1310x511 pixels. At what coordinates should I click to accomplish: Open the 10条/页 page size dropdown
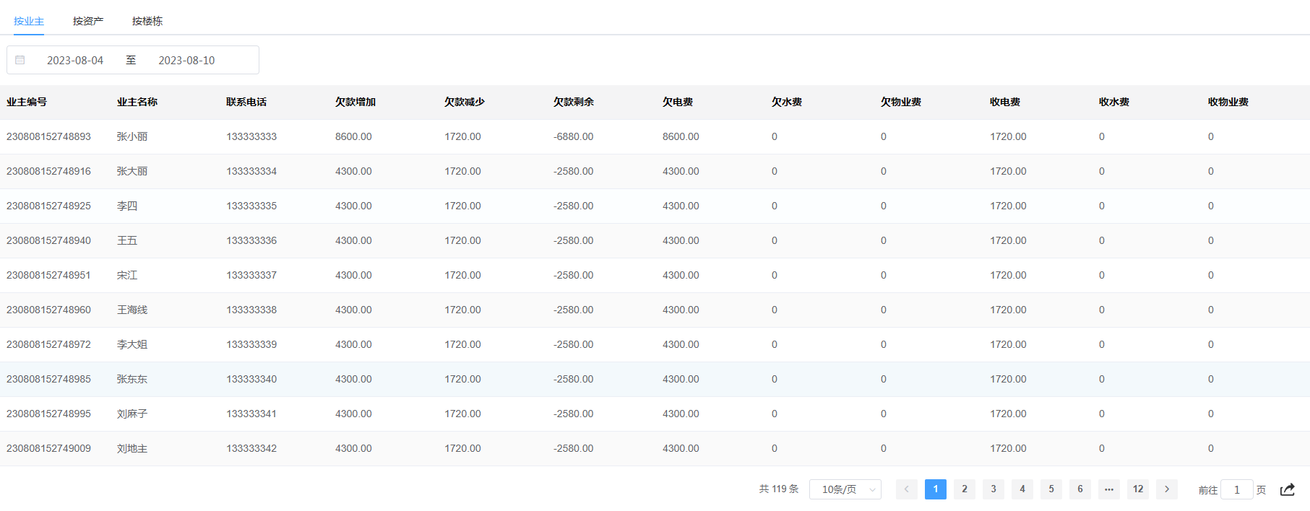point(845,489)
